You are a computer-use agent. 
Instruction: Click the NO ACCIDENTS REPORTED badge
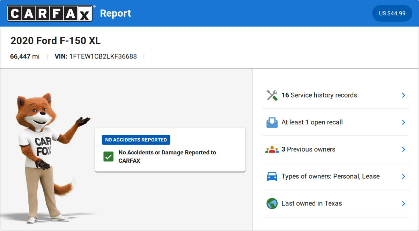(136, 140)
